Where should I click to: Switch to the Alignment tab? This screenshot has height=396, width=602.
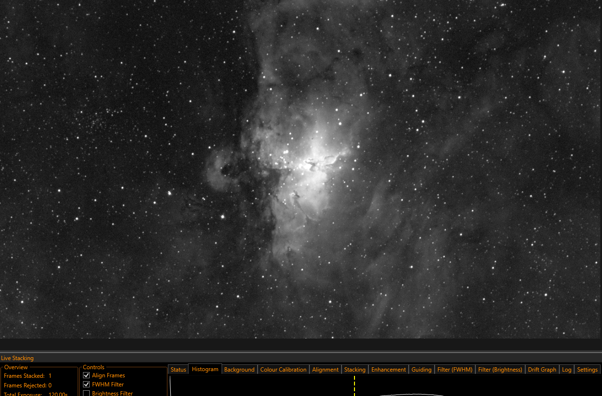325,370
